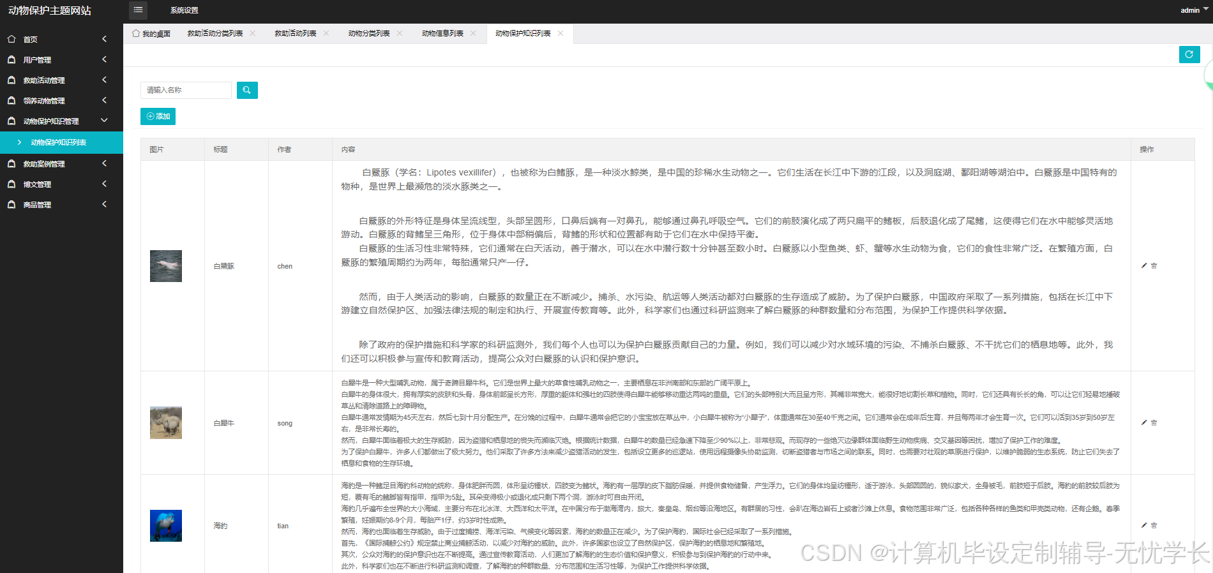
Task: Expand the 救助案例管理 menu chevron
Action: click(104, 163)
